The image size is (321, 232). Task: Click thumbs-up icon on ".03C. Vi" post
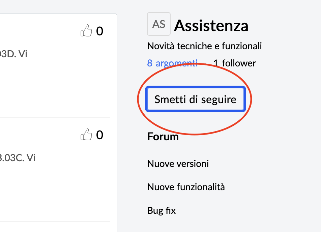point(86,134)
